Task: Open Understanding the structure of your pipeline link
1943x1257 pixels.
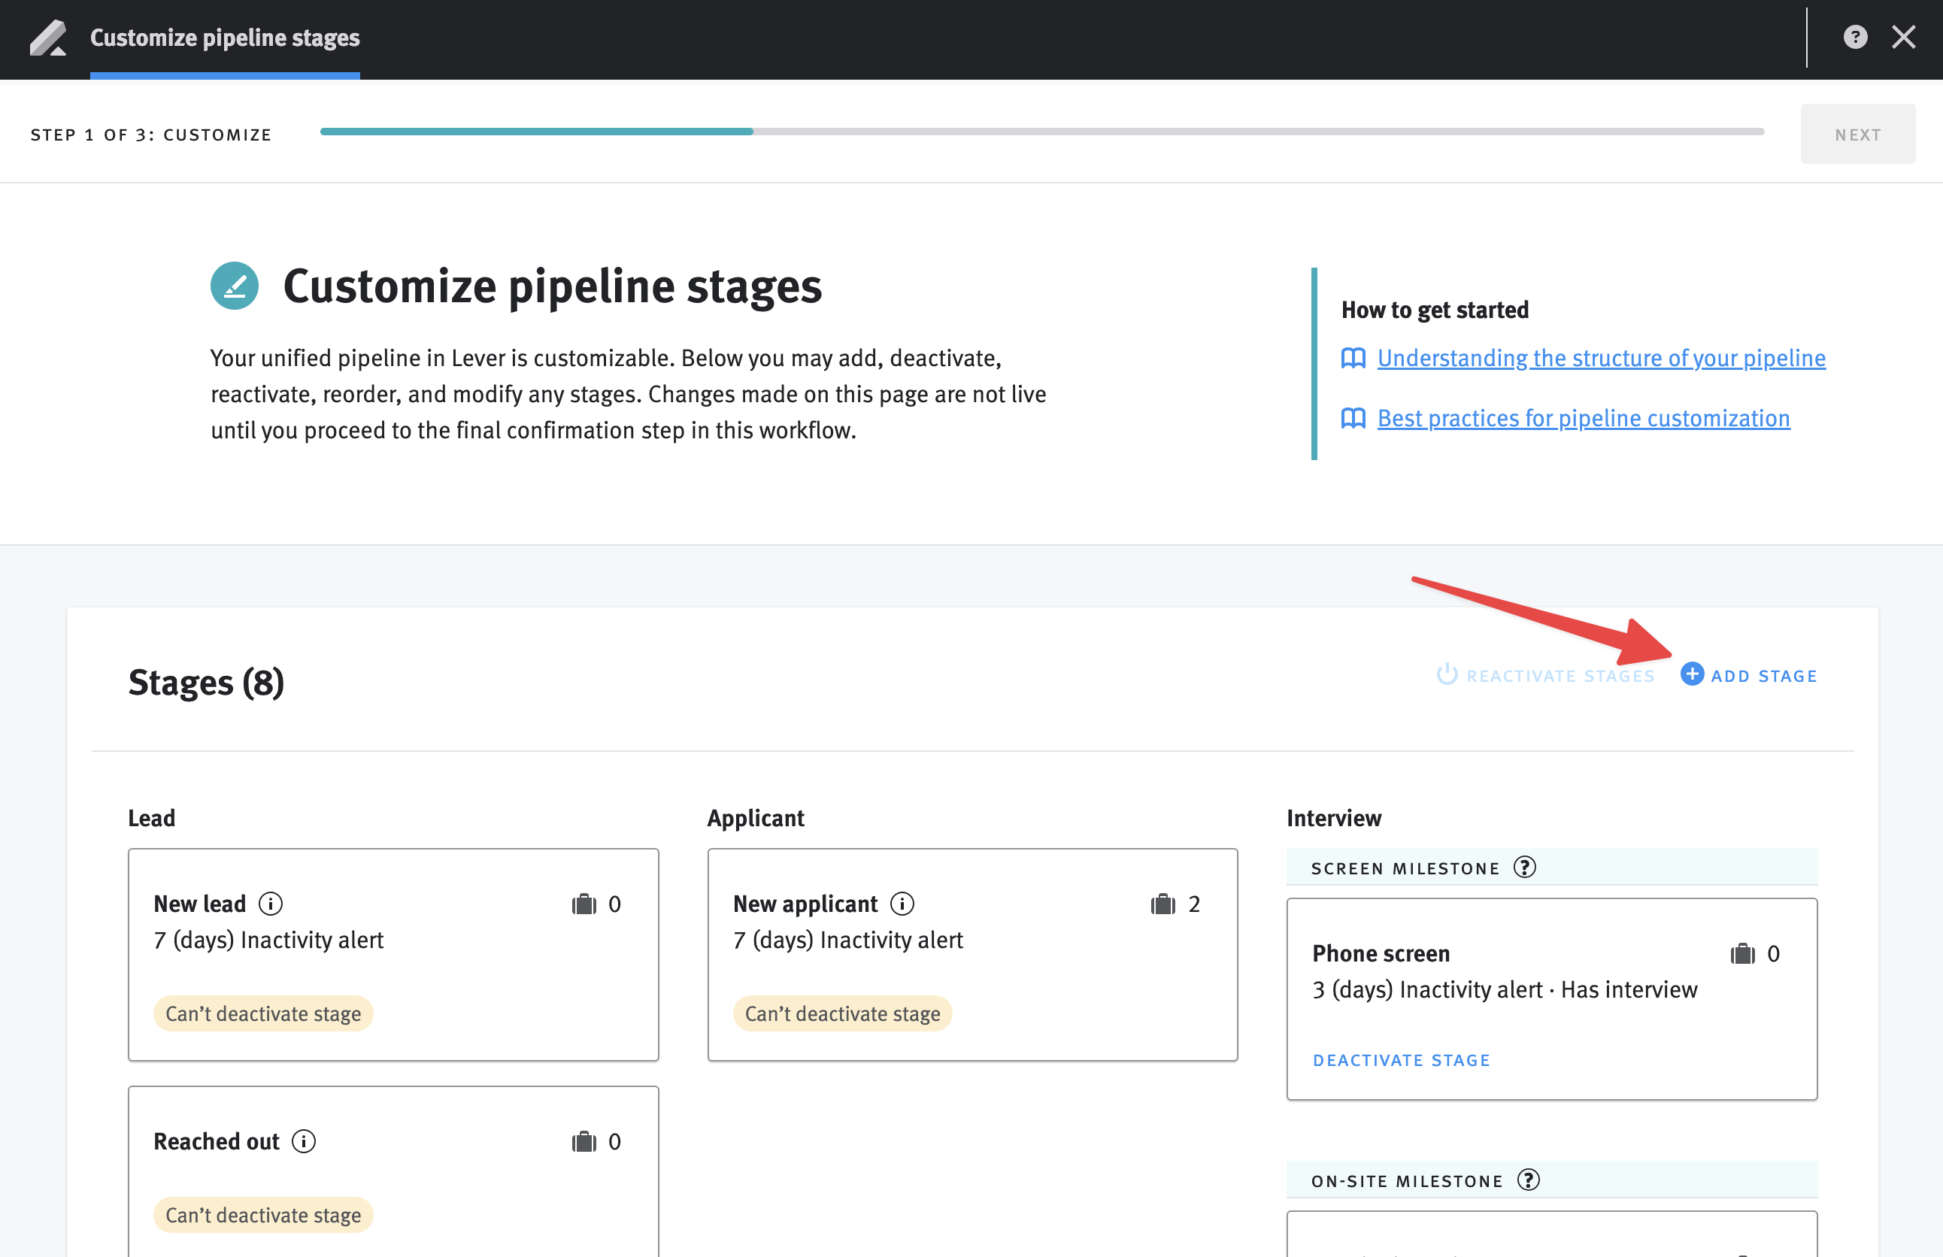Action: coord(1601,358)
